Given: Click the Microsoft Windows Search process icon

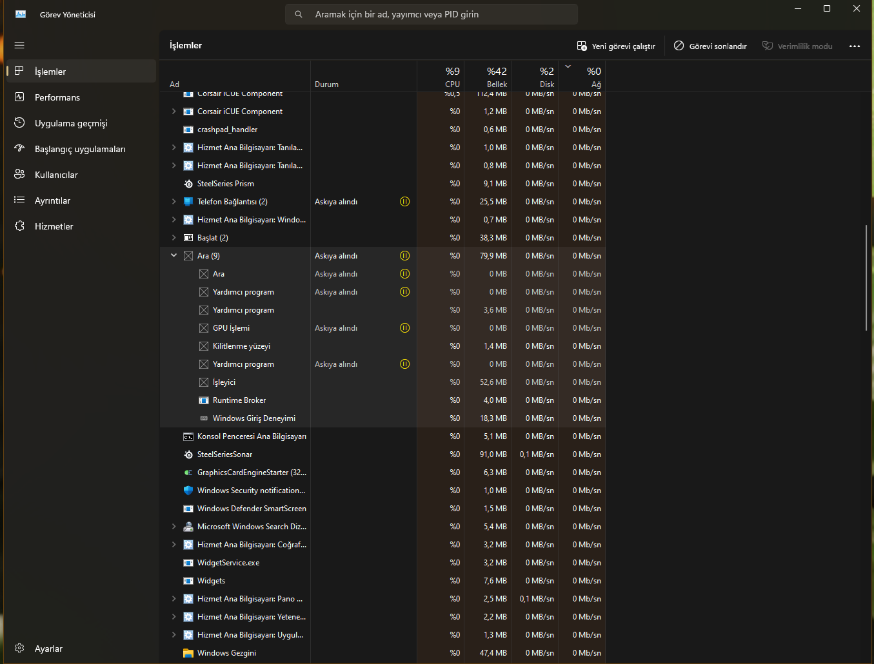Looking at the screenshot, I should tap(188, 527).
